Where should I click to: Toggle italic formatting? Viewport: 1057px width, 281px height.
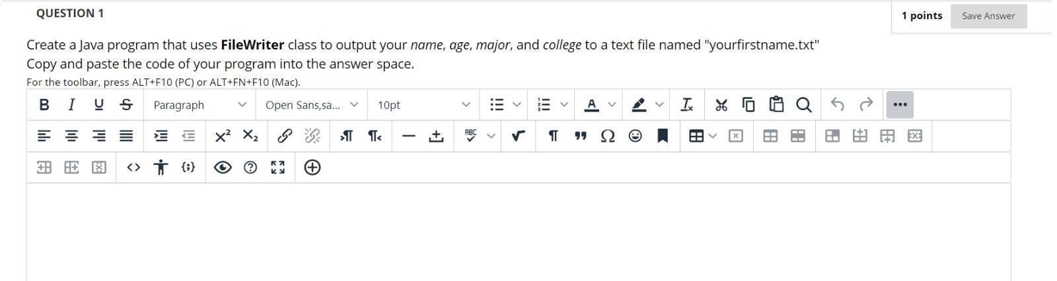[71, 104]
